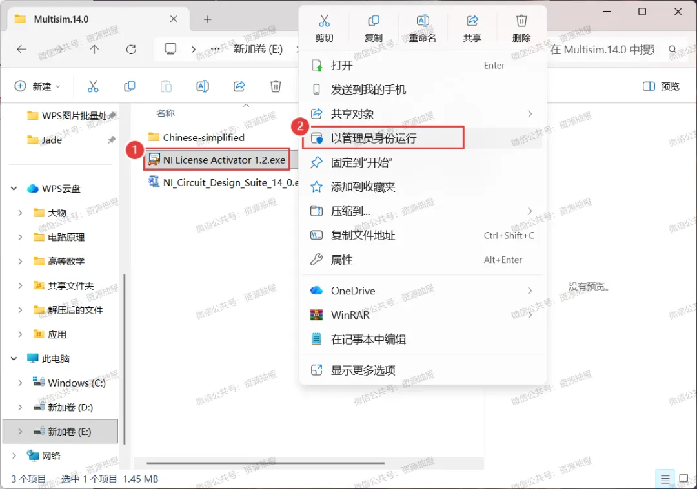Maximize the Explorer window
The width and height of the screenshot is (697, 489).
click(642, 12)
